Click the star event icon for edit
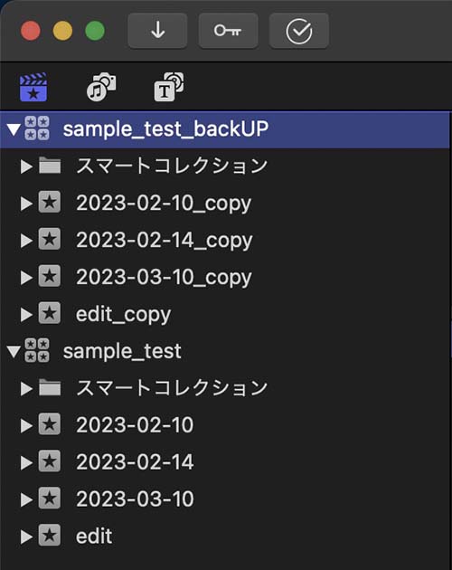 pos(50,535)
